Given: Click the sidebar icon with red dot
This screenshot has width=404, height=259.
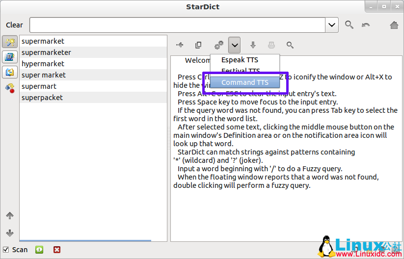Looking at the screenshot, I should [x=10, y=88].
